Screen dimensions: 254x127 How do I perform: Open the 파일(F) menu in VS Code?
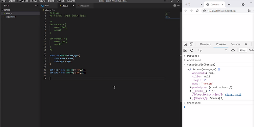tap(3, 1)
